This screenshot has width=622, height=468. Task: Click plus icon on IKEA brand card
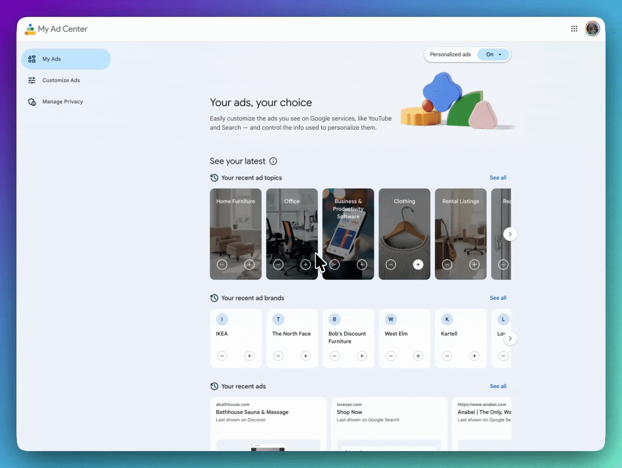pyautogui.click(x=249, y=356)
